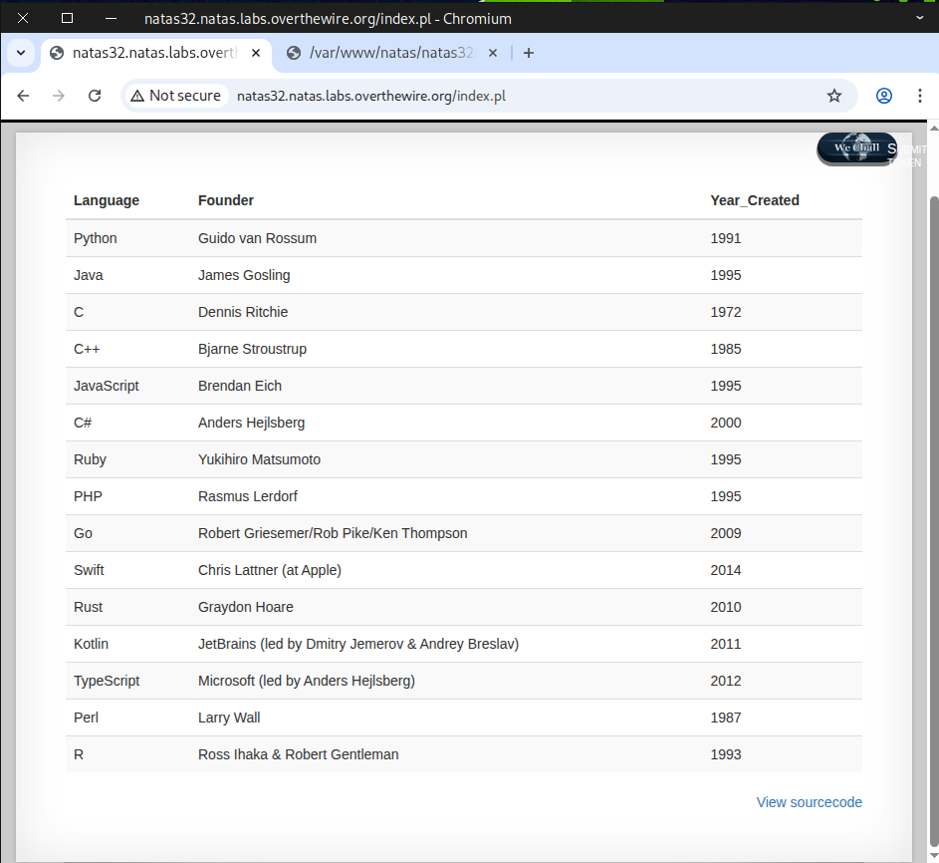Click the Year_Created column header
This screenshot has height=863, width=939.
pyautogui.click(x=754, y=200)
